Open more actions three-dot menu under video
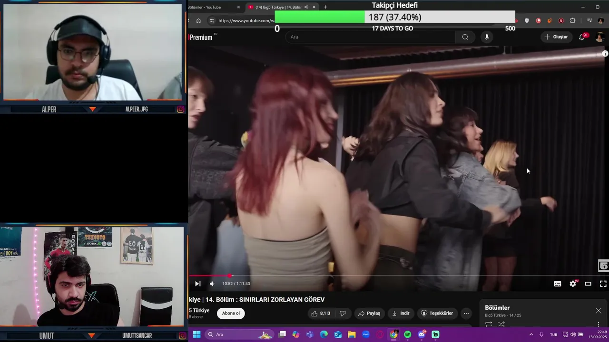The height and width of the screenshot is (342, 609). pos(466,313)
